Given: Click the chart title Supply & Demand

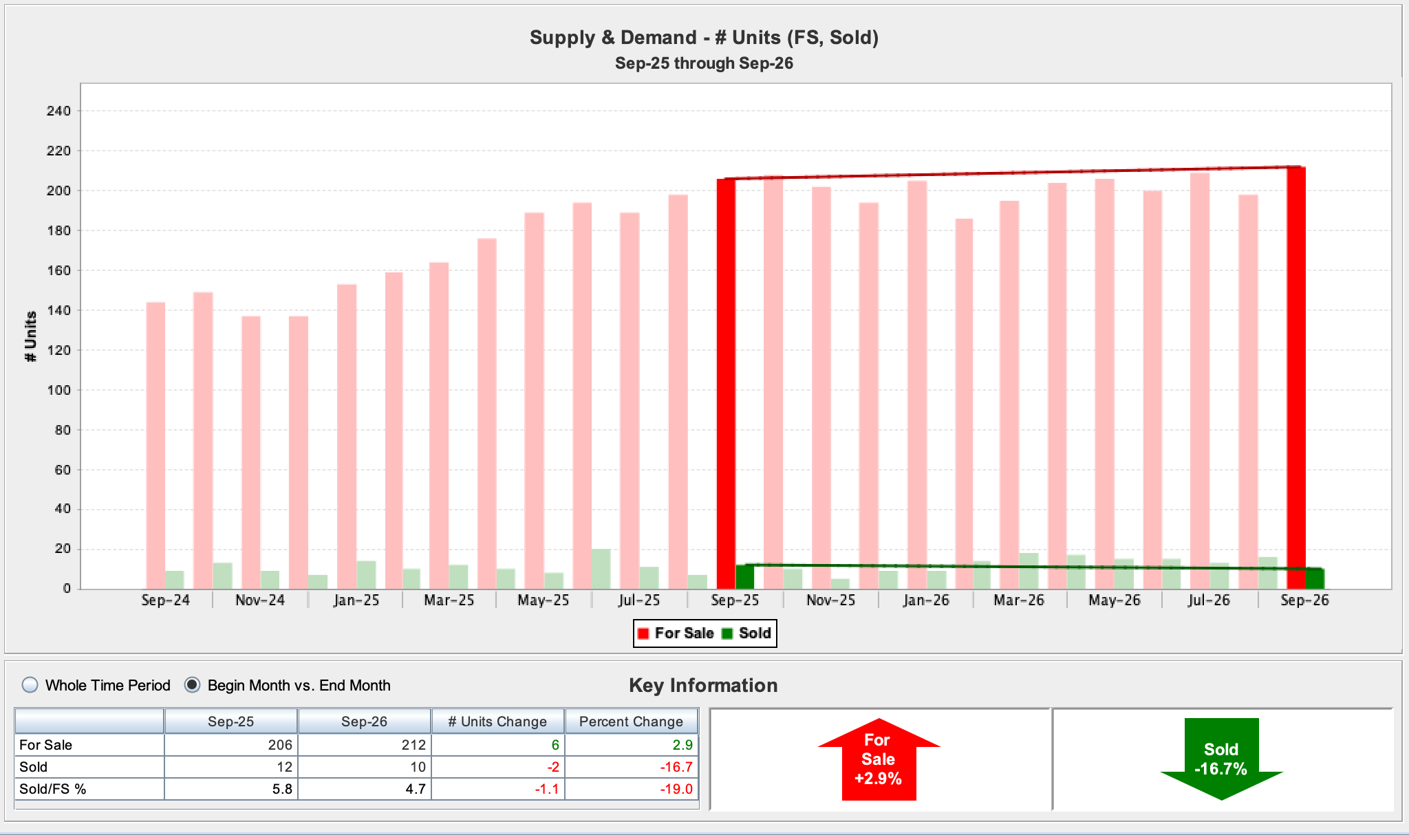Looking at the screenshot, I should click(704, 37).
